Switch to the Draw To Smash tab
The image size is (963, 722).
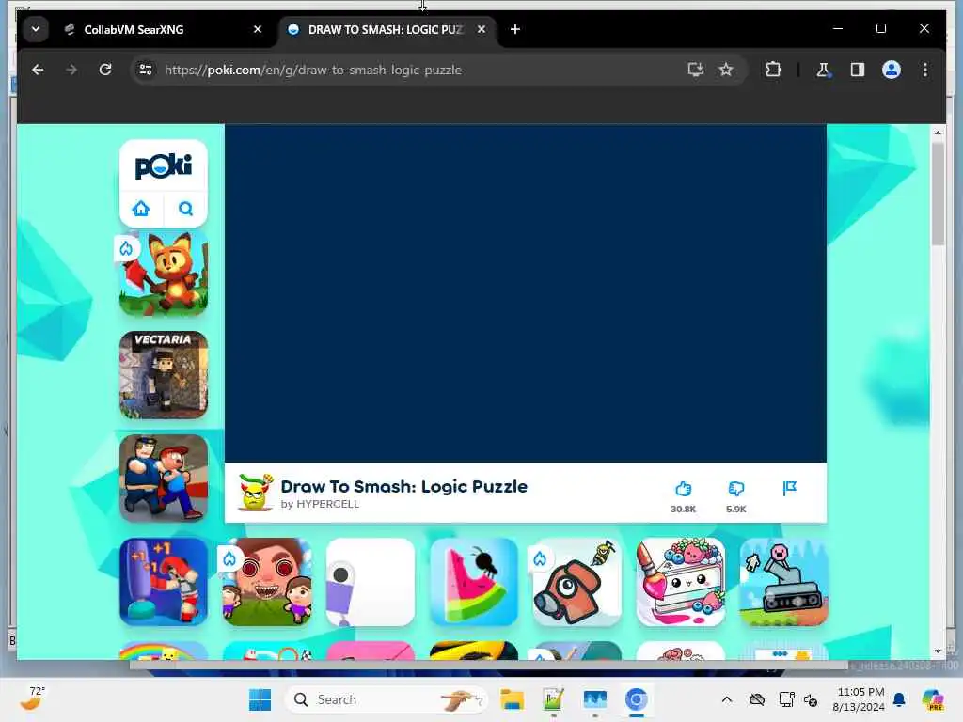(387, 29)
